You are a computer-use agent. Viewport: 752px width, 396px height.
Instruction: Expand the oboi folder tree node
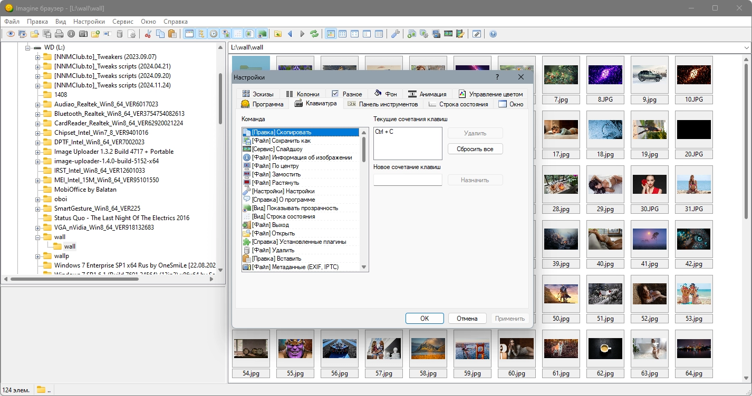[38, 199]
